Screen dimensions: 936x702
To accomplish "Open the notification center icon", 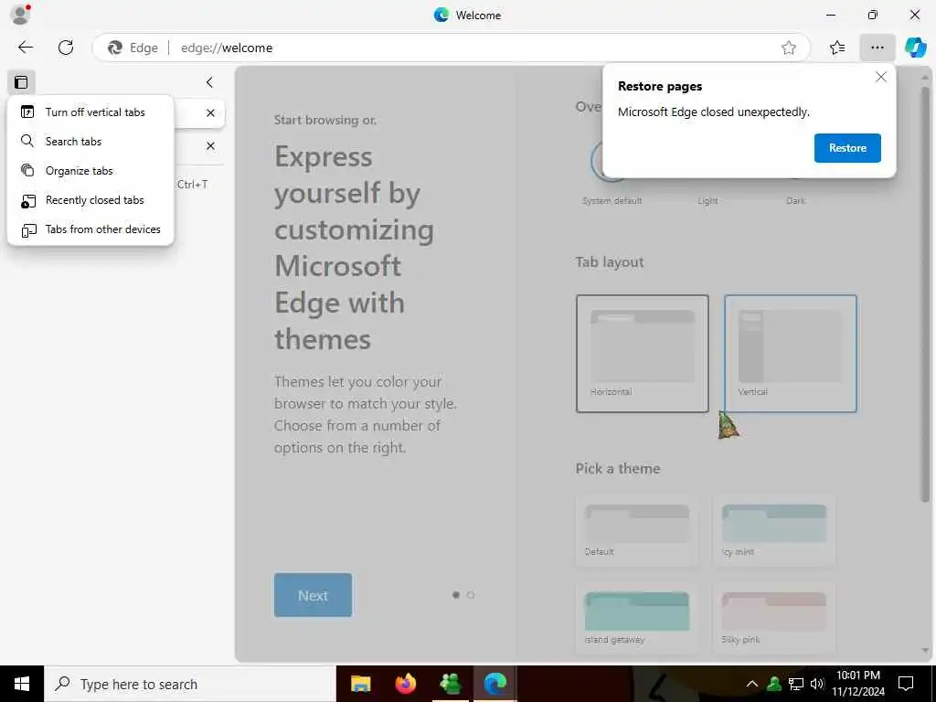I will point(906,684).
